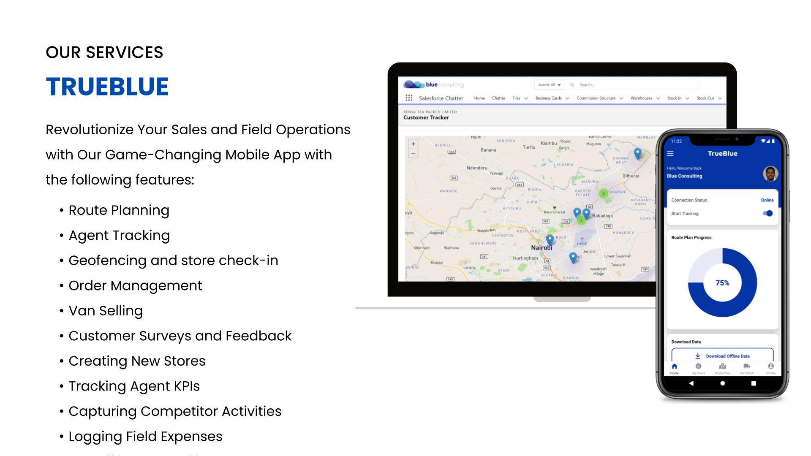Tap the Android home circle button
The image size is (811, 456).
pyautogui.click(x=723, y=383)
